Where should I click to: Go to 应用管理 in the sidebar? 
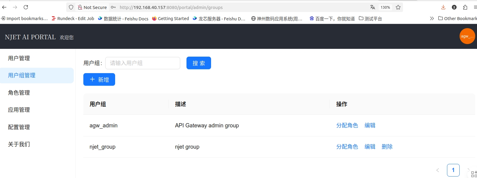pos(19,110)
